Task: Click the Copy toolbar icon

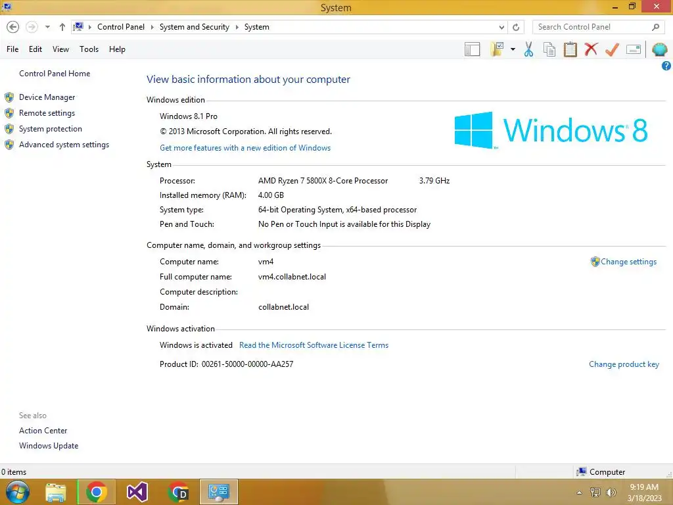Action: pos(549,49)
